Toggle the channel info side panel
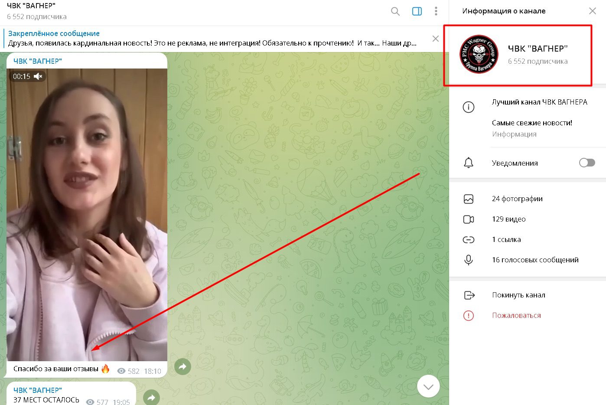This screenshot has width=606, height=405. tap(417, 11)
